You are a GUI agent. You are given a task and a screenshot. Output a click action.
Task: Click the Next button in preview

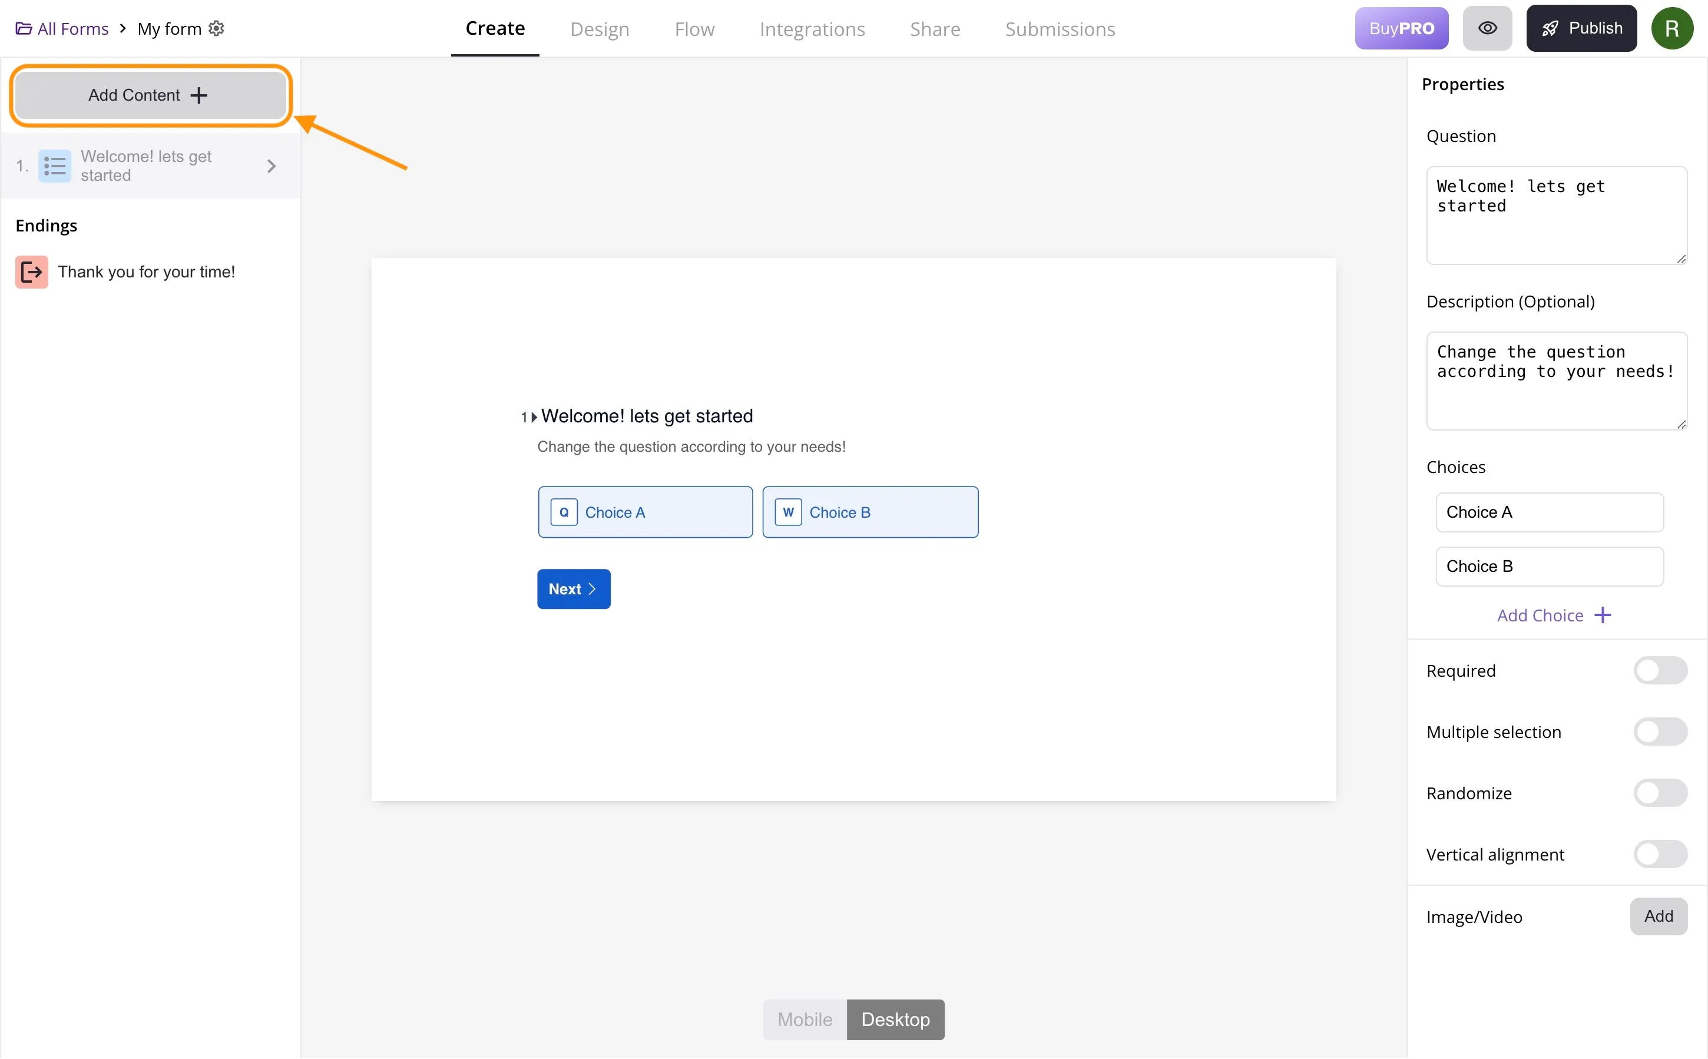pos(574,589)
